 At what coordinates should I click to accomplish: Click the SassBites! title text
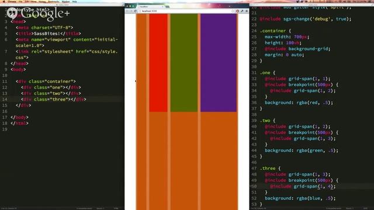tap(47, 34)
